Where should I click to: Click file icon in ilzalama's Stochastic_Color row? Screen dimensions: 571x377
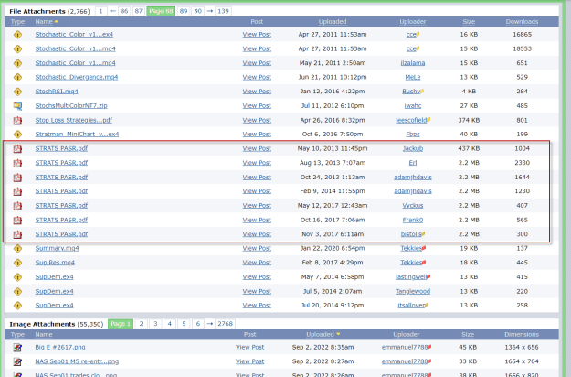click(17, 63)
